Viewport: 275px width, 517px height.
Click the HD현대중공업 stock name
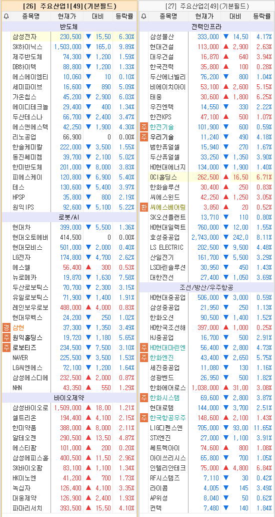[x=168, y=297]
